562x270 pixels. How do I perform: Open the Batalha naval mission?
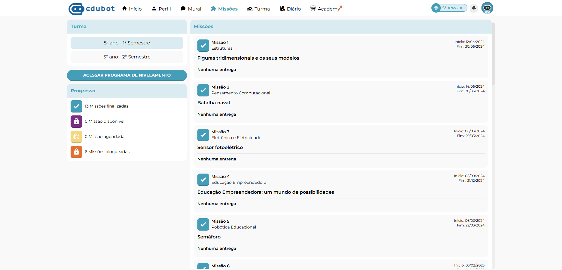(x=213, y=103)
